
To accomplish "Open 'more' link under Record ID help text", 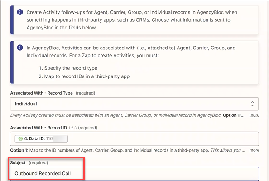I will (254, 150).
